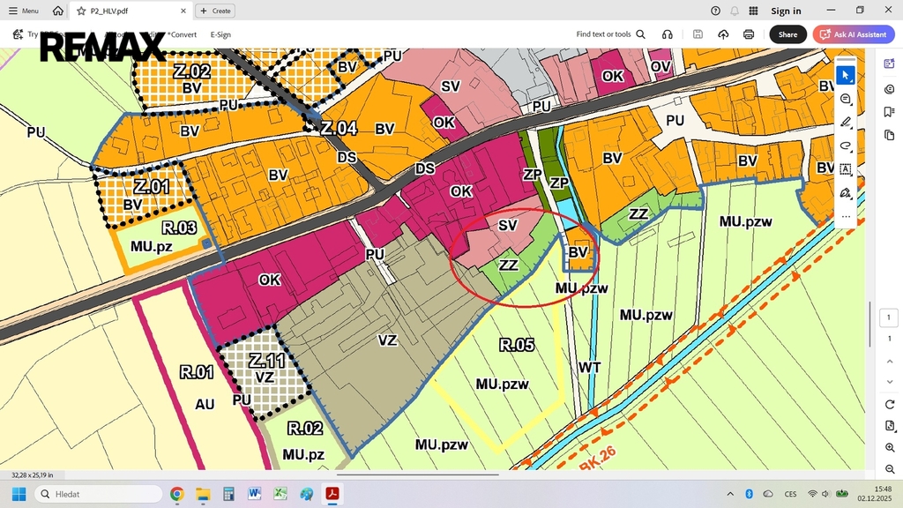The width and height of the screenshot is (903, 508).
Task: Show hidden system tray icons chevron
Action: click(x=730, y=494)
